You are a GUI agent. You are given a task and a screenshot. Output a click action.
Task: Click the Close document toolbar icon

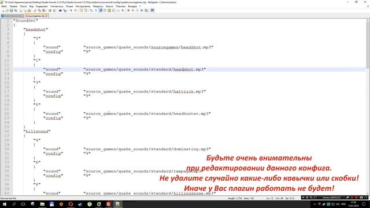(x=20, y=10)
